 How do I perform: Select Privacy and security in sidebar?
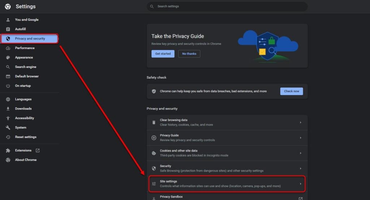pos(30,39)
